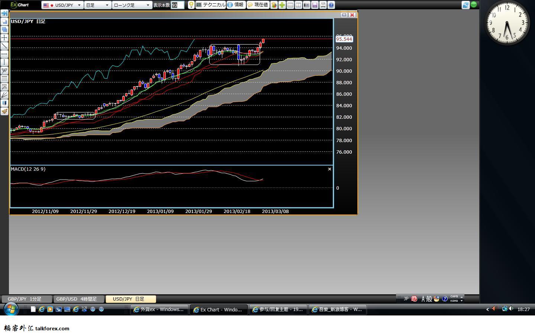Open the 日足 timeframe dropdown
Viewport: 535px width, 334px height.
tap(97, 5)
